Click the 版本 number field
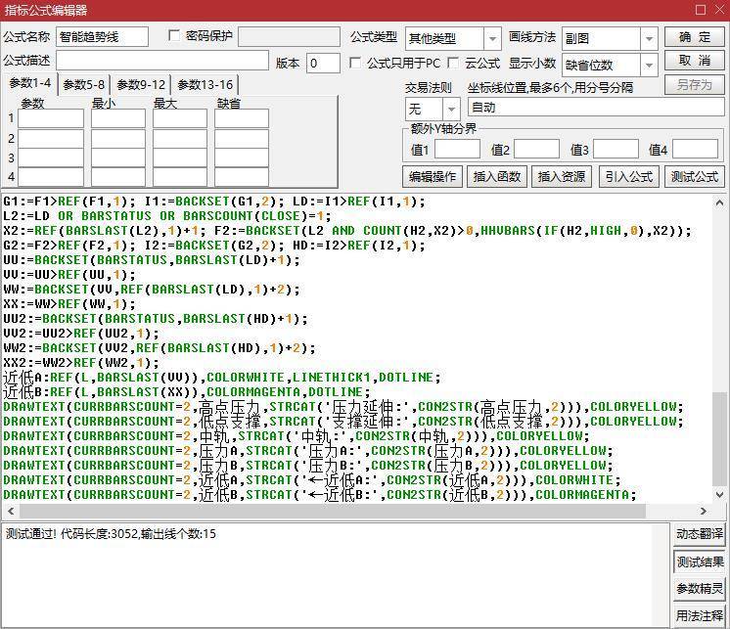Screen dimensions: 730x629 pos(323,63)
